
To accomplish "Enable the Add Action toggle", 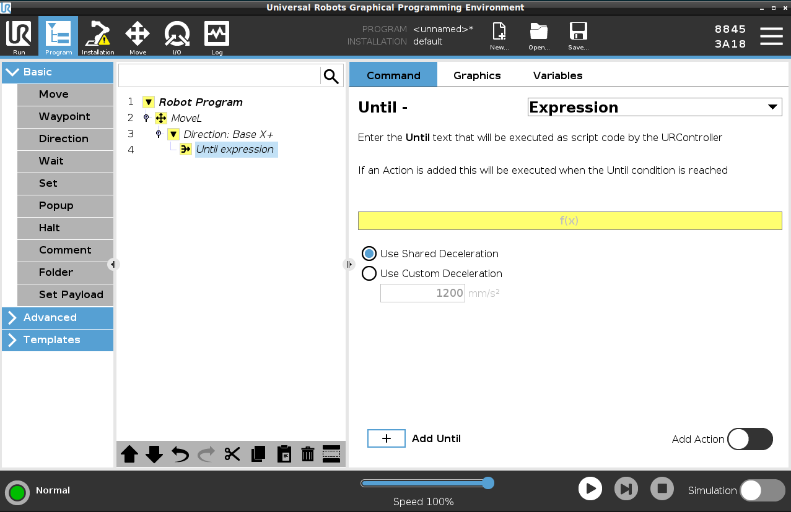I will [x=749, y=439].
